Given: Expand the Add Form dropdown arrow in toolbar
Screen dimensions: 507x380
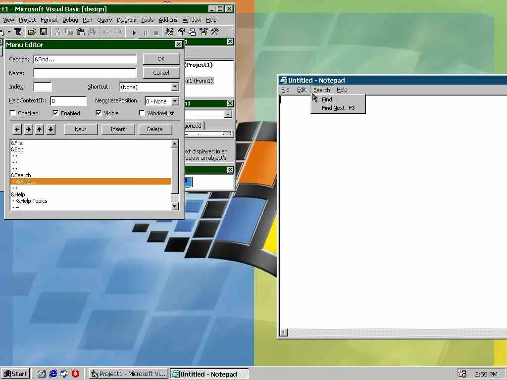Looking at the screenshot, I should pos(9,32).
